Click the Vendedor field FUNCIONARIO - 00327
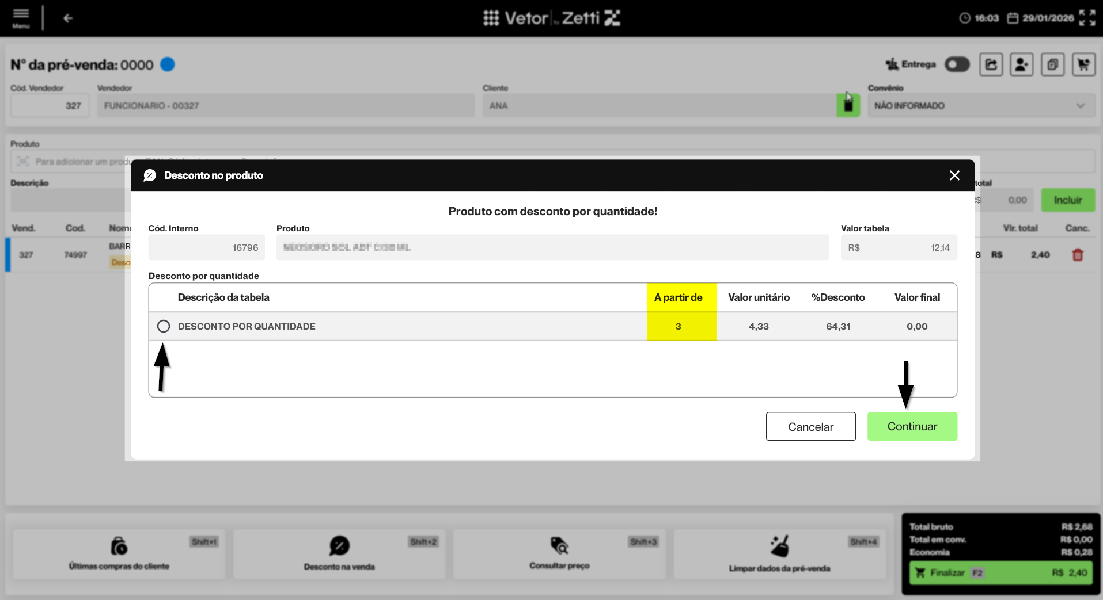Screen dimensions: 1103x600 (286, 106)
